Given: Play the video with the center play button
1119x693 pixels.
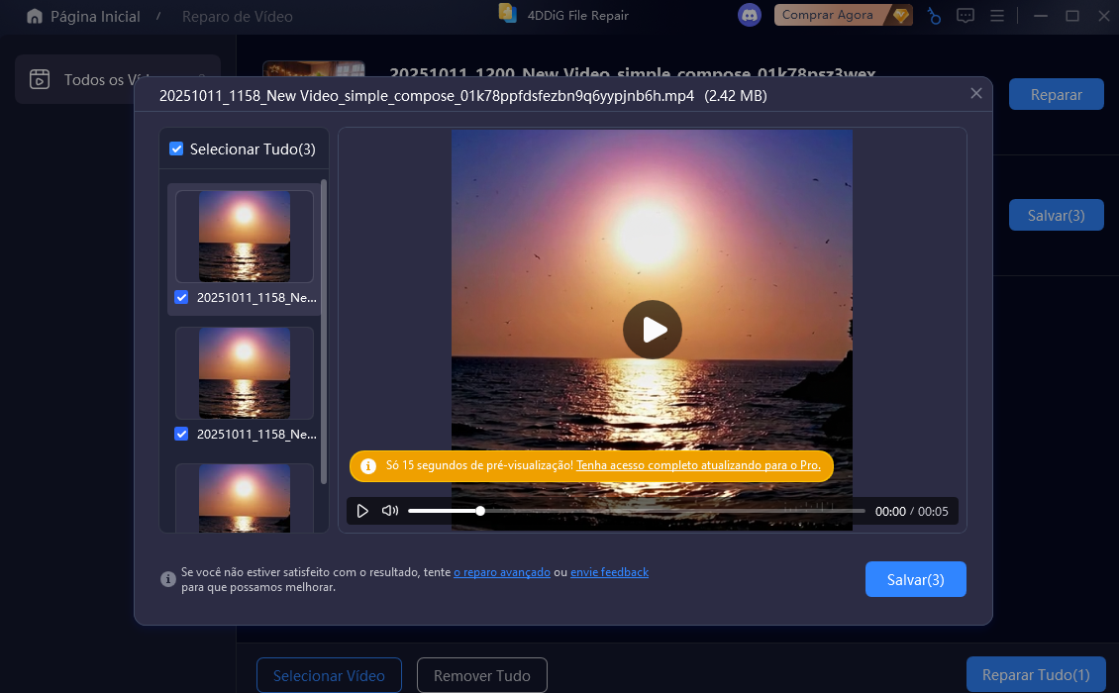Looking at the screenshot, I should [652, 330].
